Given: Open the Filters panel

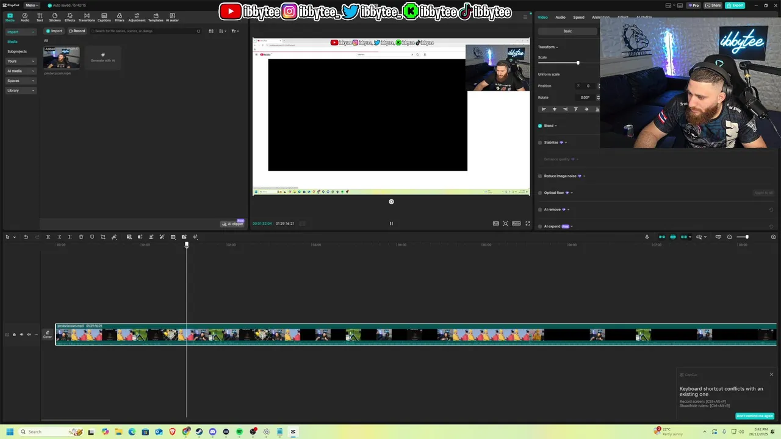Looking at the screenshot, I should tap(120, 17).
